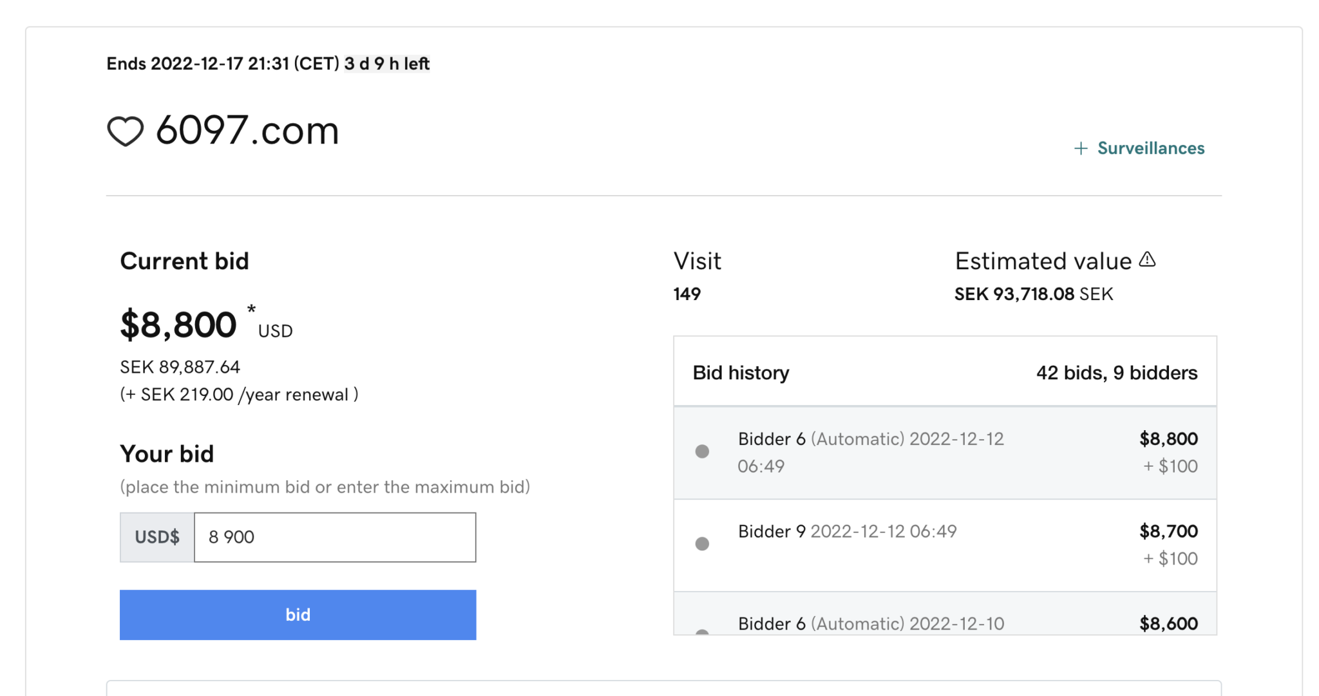The image size is (1319, 696).
Task: Focus the bid amount field showing 8 900
Action: click(335, 537)
